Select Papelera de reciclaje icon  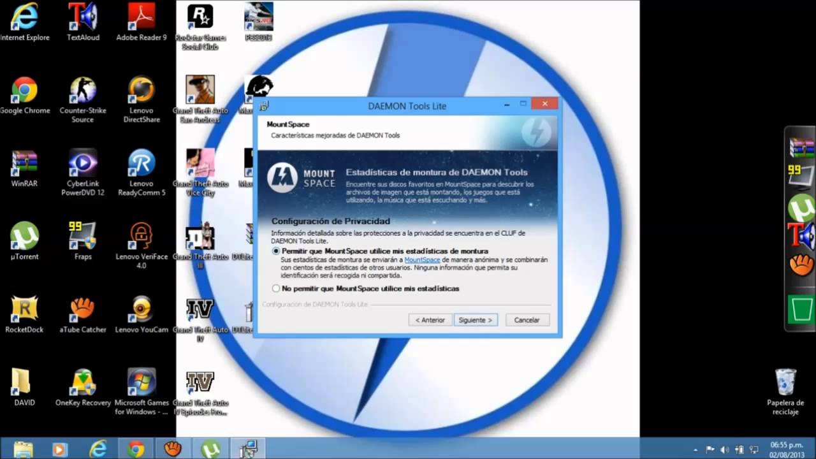(x=785, y=391)
